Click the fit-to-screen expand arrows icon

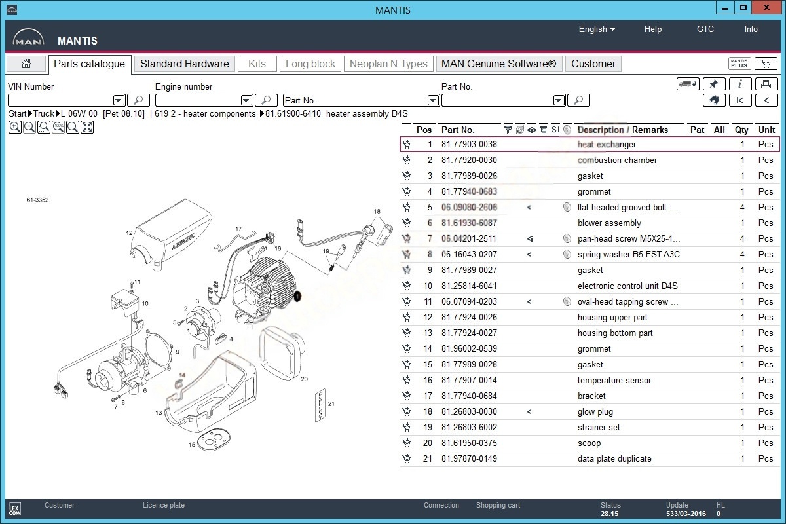click(x=87, y=128)
